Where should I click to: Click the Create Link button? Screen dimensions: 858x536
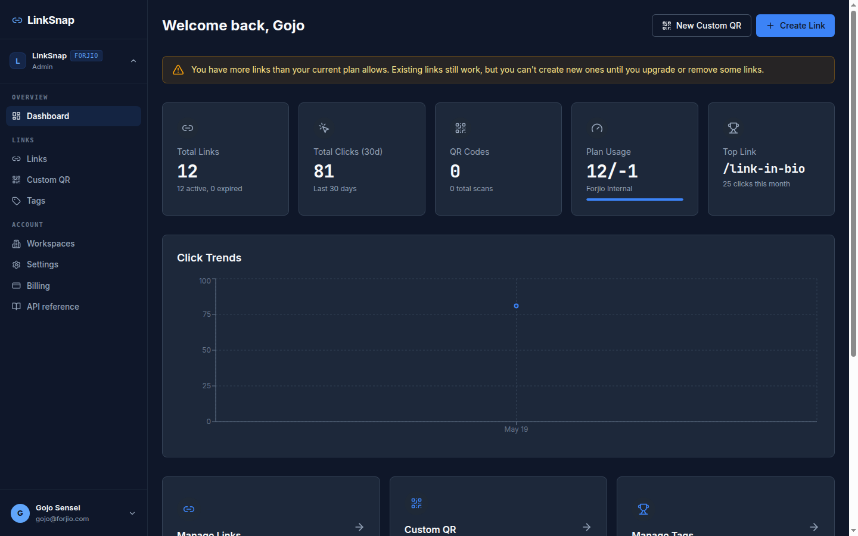click(x=795, y=26)
